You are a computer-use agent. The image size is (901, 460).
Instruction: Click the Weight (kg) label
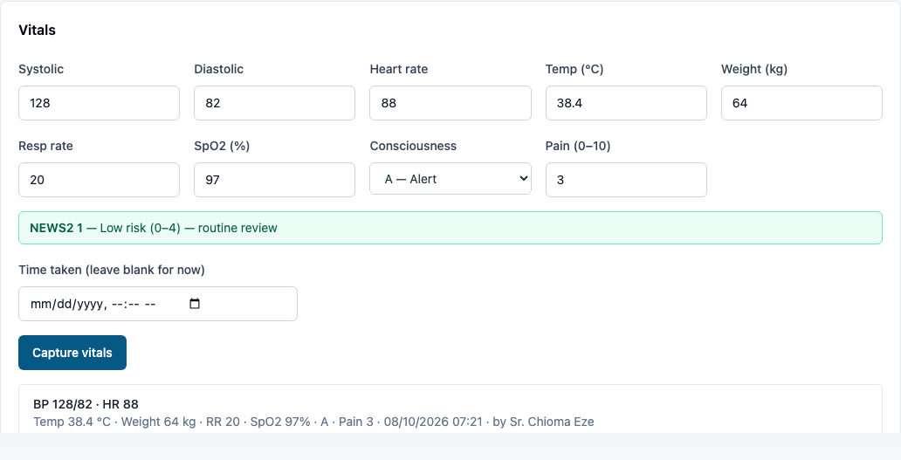754,69
